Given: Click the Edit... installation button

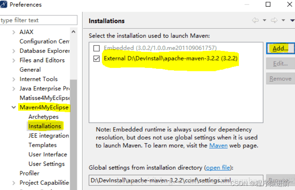Looking at the screenshot, I should (280, 64).
